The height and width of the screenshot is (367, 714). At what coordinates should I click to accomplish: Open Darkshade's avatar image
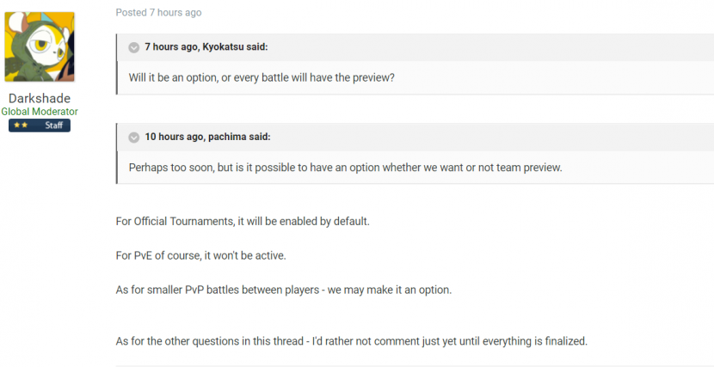(x=40, y=47)
